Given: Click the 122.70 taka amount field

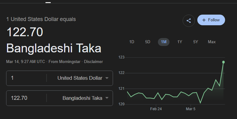Looking at the screenshot, I should 27,98.
